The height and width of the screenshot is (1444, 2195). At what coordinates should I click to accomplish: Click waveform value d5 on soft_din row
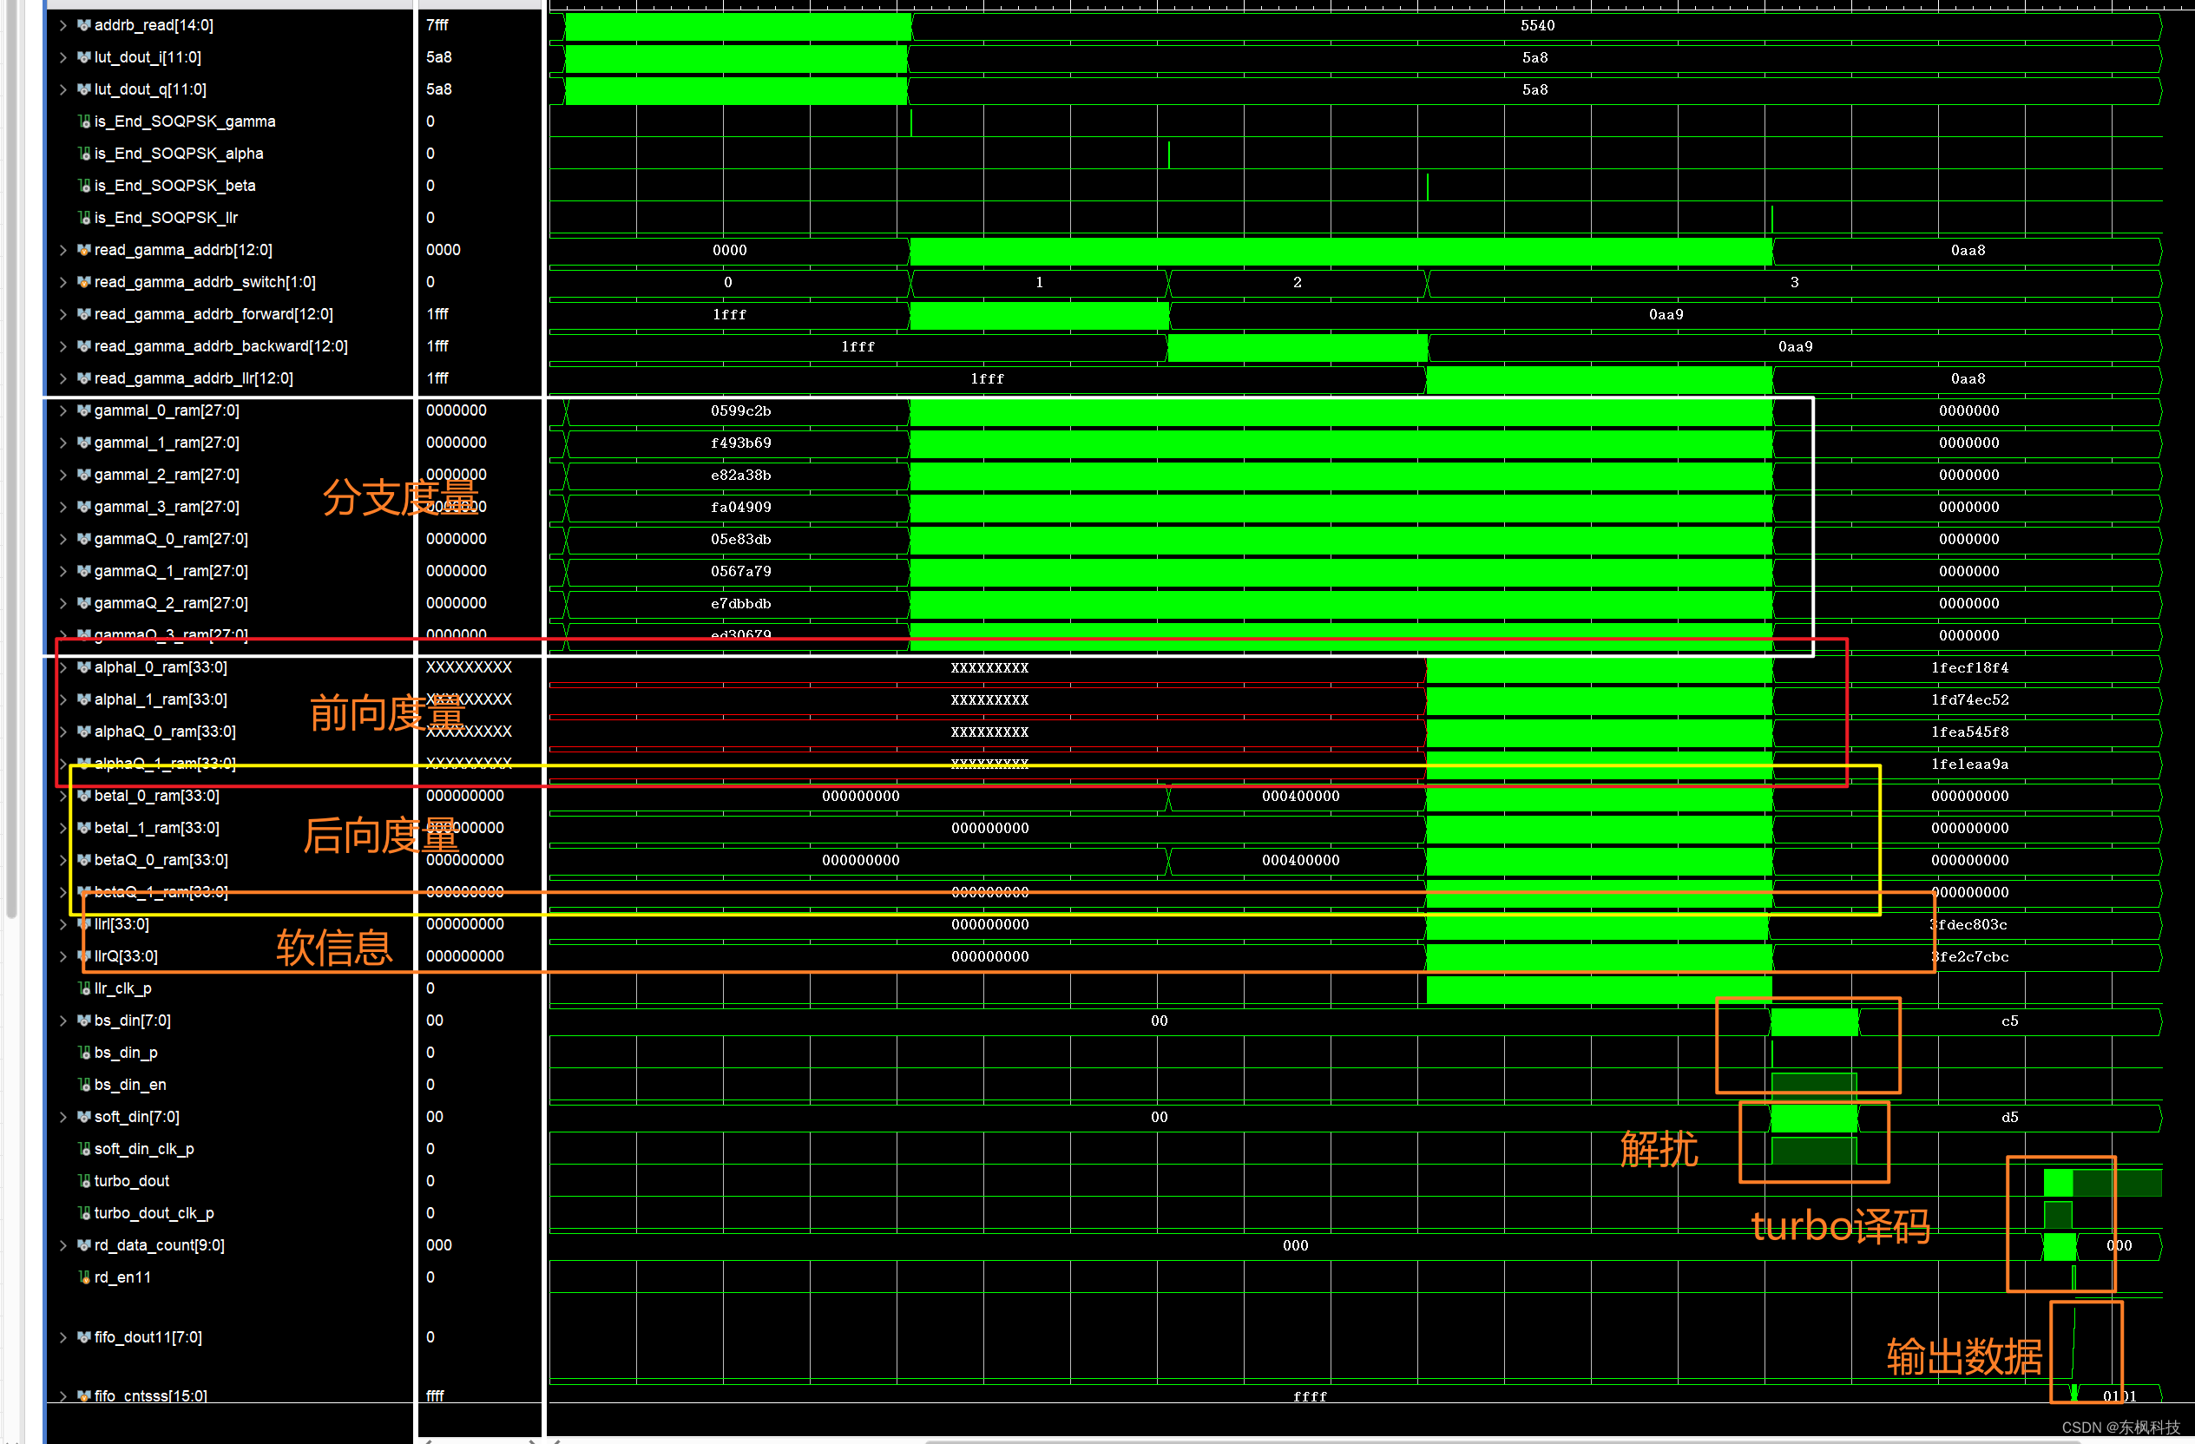pyautogui.click(x=2009, y=1118)
